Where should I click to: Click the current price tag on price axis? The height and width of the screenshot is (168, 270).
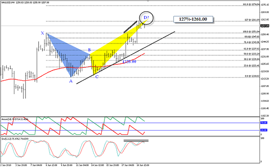pyautogui.click(x=265, y=26)
